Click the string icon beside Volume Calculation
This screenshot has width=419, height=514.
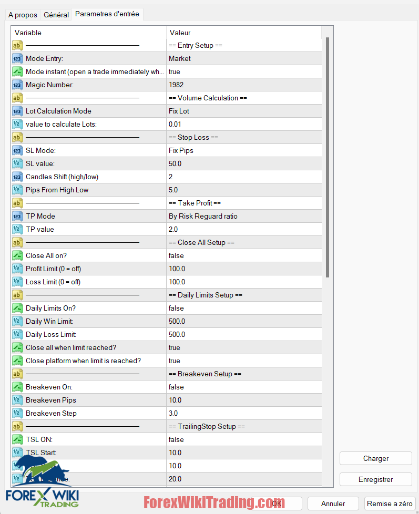[x=17, y=98]
